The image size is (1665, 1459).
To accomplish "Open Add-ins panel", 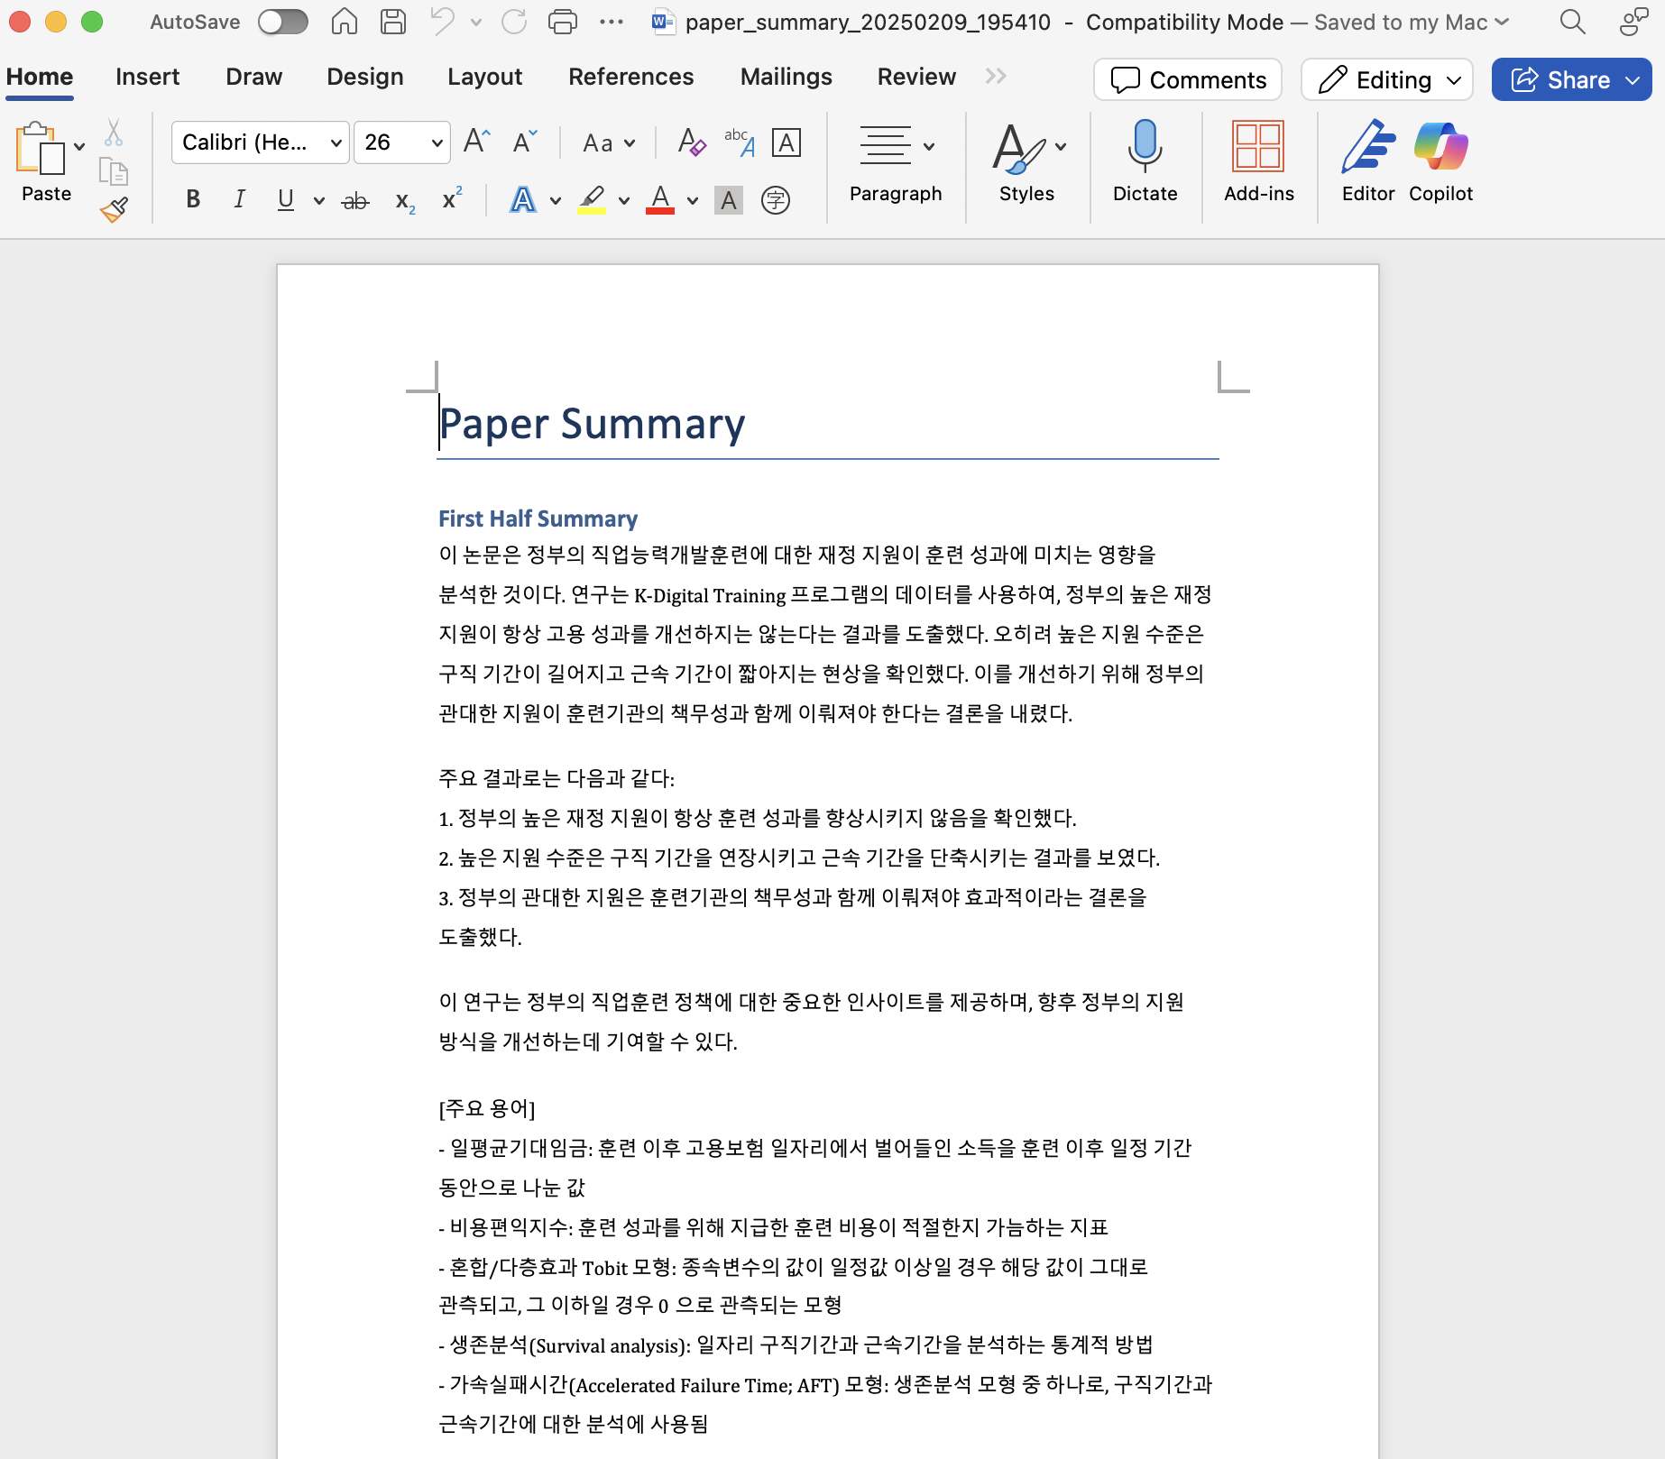I will (x=1258, y=163).
